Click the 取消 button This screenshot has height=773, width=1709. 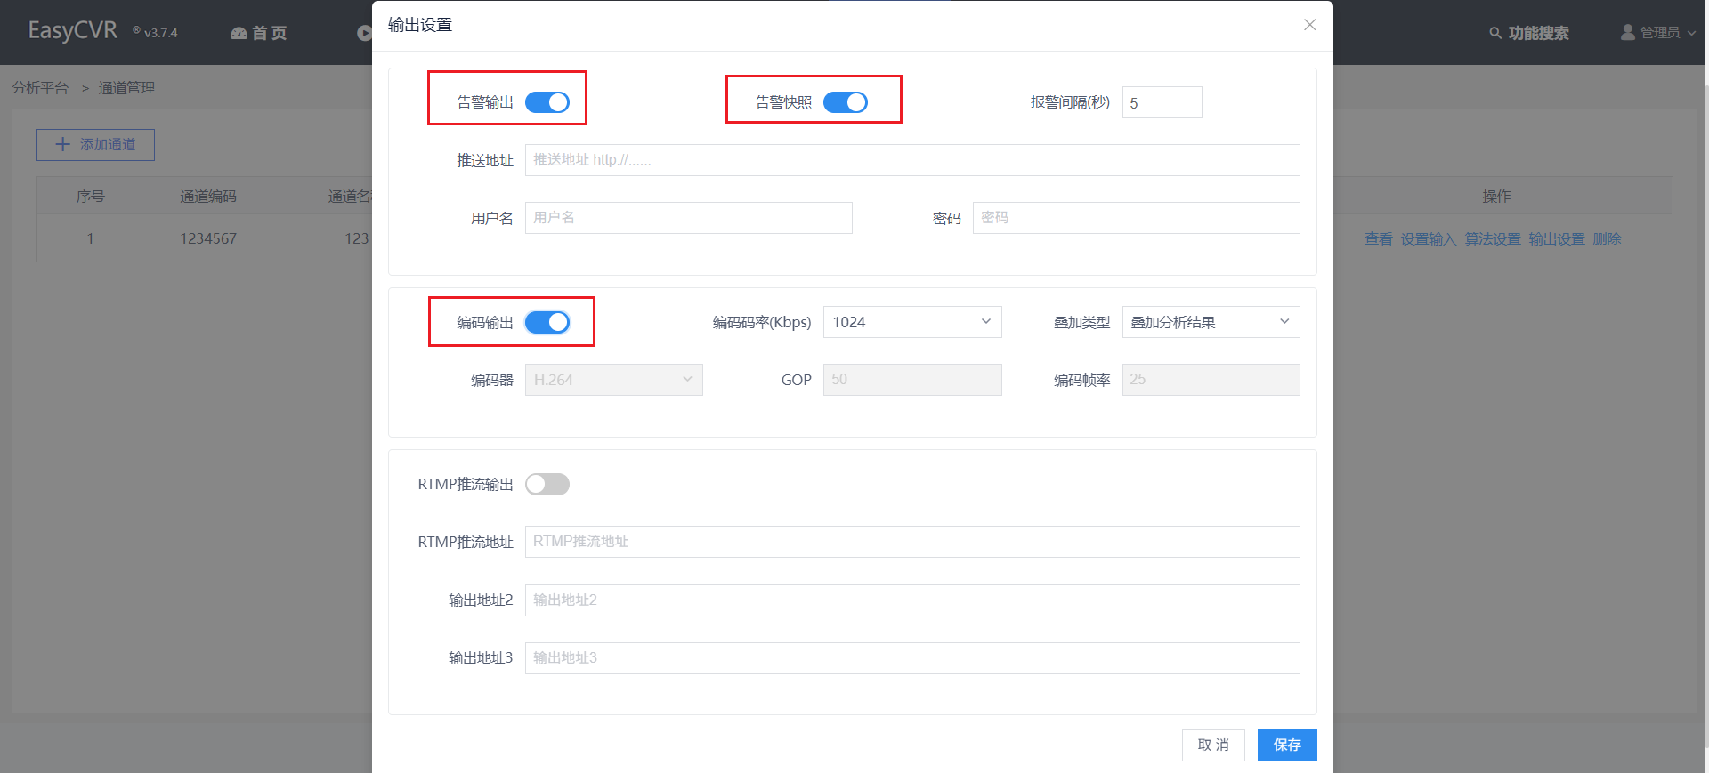(1212, 745)
